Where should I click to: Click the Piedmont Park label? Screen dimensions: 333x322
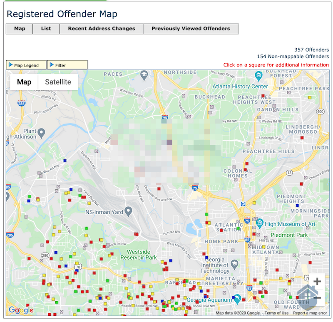point(289,235)
